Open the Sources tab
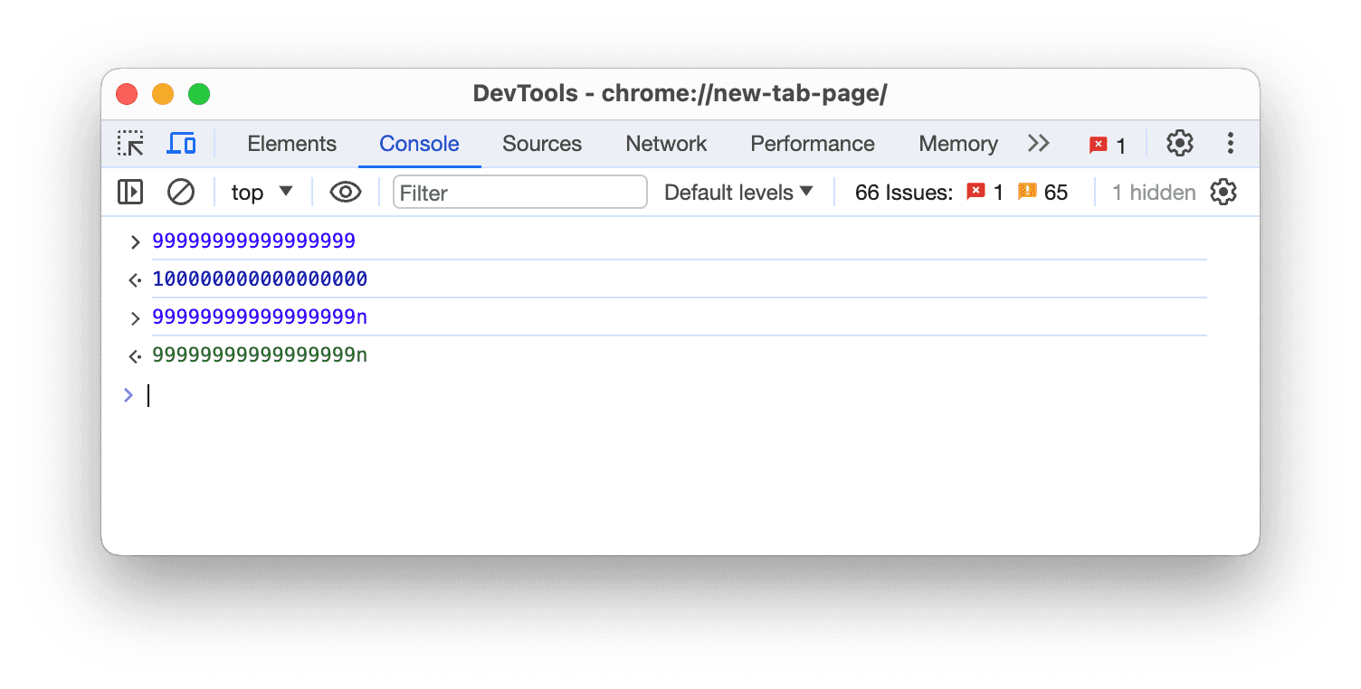Image resolution: width=1361 pixels, height=689 pixels. click(542, 144)
